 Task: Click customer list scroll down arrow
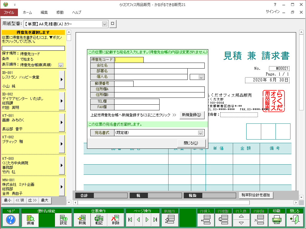point(69,202)
